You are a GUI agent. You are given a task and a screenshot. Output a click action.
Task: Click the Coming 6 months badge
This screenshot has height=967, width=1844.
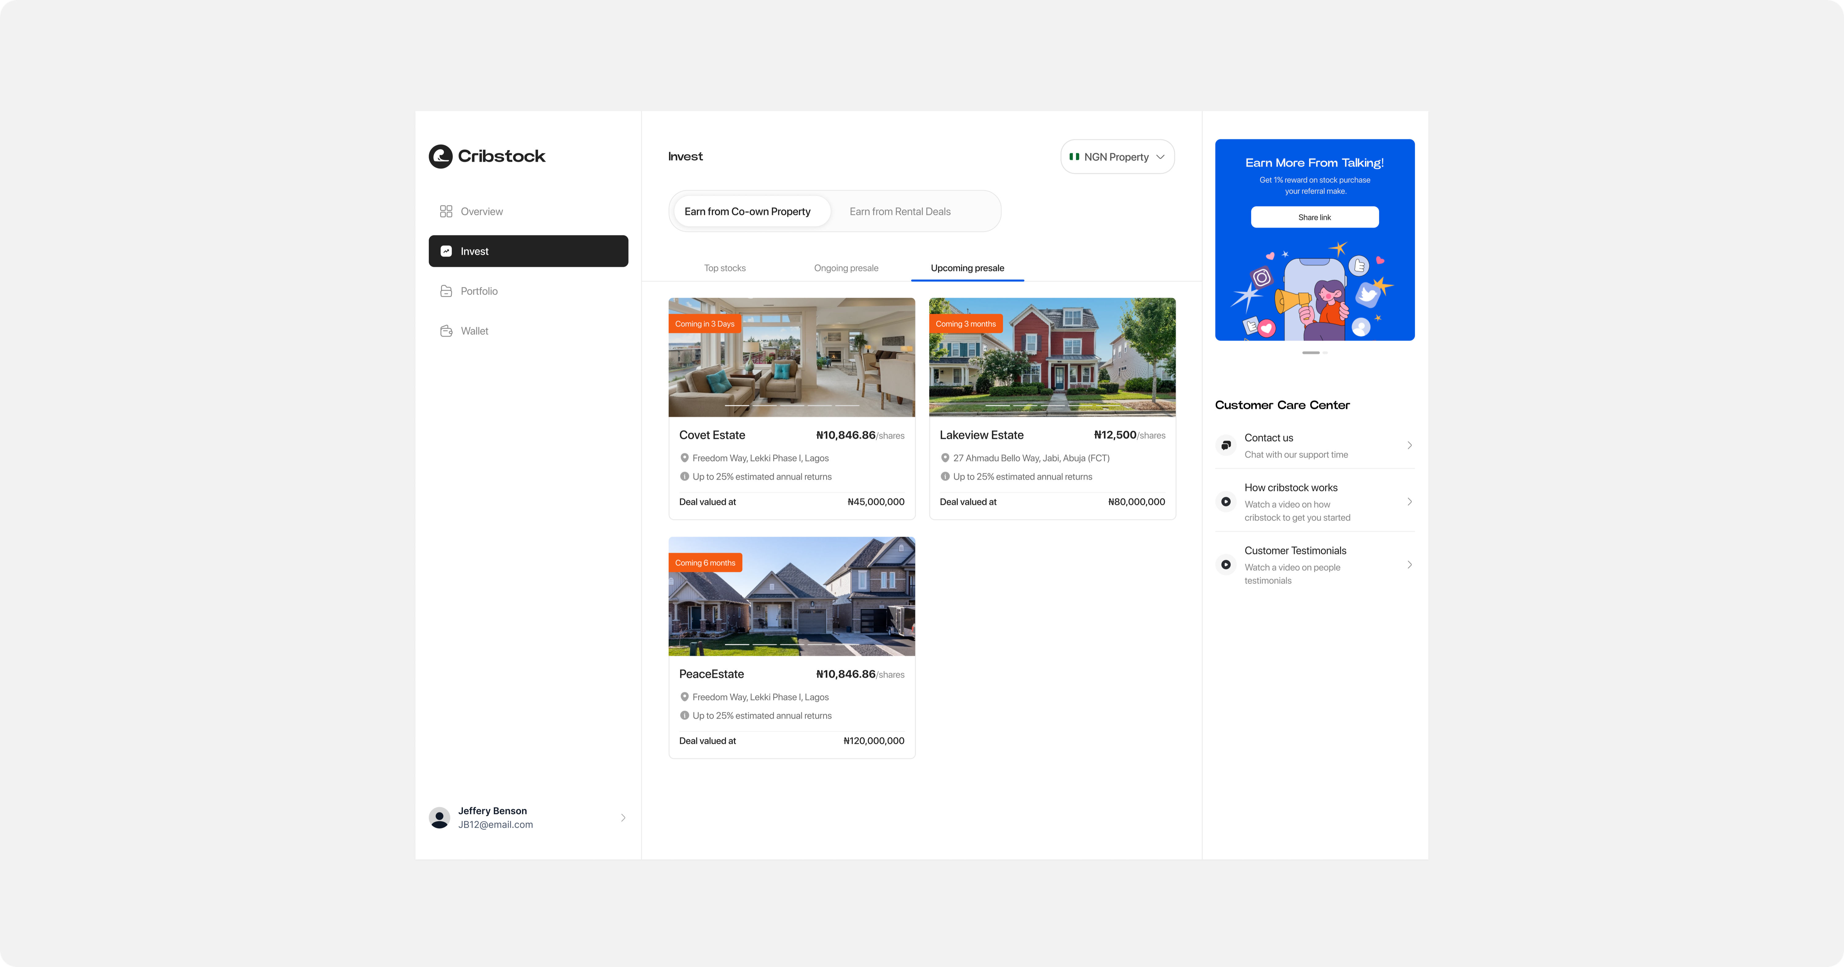tap(705, 563)
